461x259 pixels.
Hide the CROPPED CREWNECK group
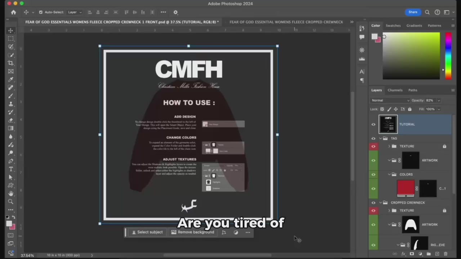373,203
